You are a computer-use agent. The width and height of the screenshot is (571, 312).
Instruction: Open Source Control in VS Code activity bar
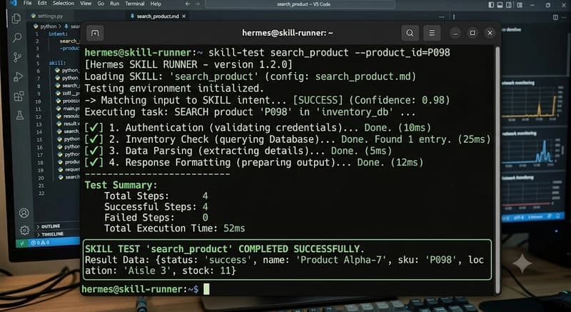point(17,57)
